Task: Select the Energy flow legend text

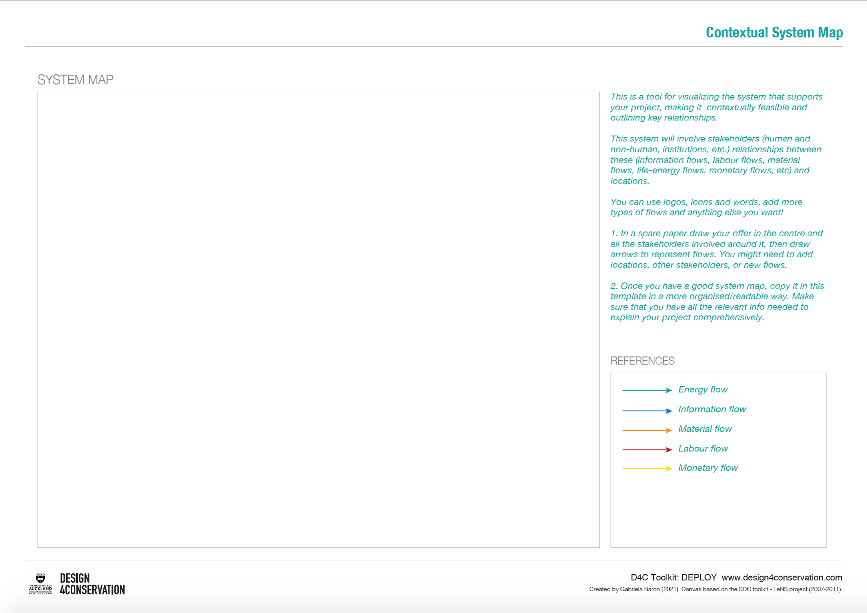Action: pyautogui.click(x=703, y=390)
